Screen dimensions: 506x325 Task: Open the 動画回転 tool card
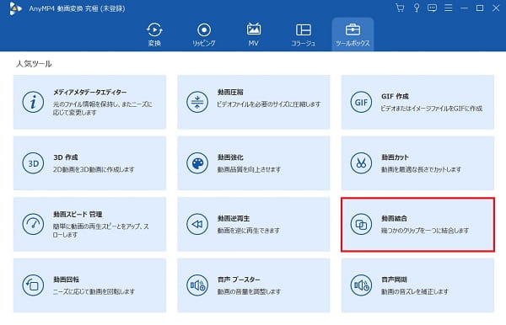pos(89,285)
